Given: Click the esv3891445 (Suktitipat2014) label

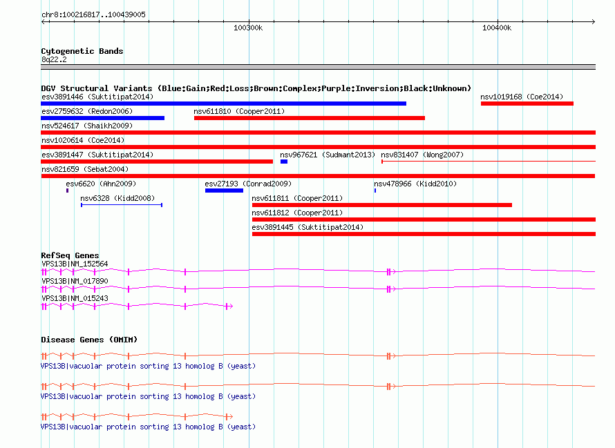Looking at the screenshot, I should pos(307,227).
